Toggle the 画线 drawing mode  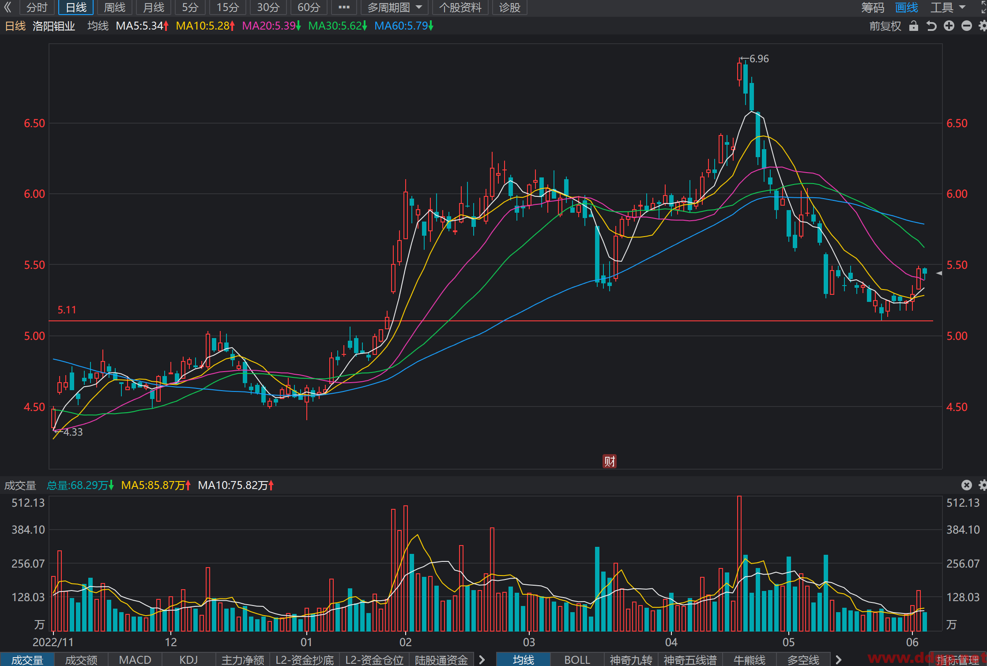906,8
